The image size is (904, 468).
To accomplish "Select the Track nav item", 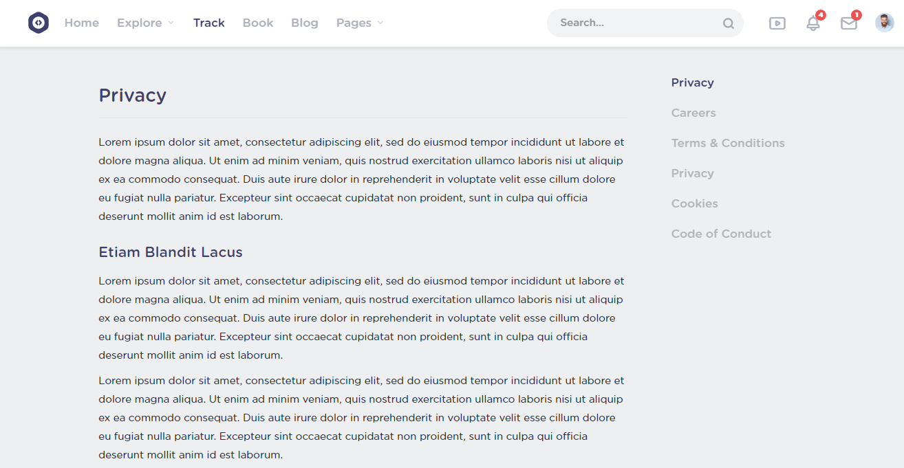I will click(209, 23).
